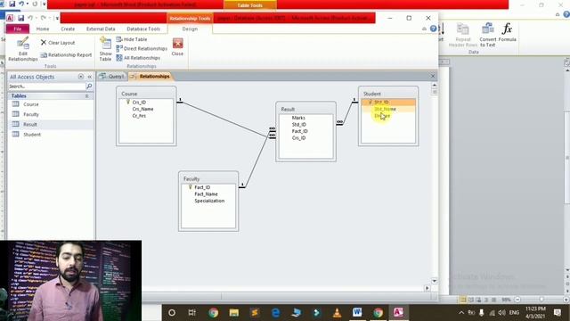This screenshot has height=321, width=570.
Task: Select the Design tab under Relationship Tools
Action: (190, 29)
